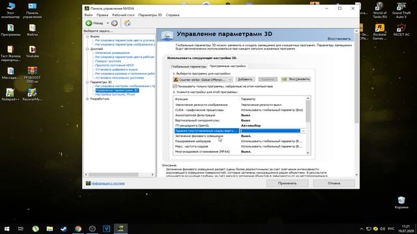The width and height of the screenshot is (417, 234).
Task: Open Rockstar Games launcher shortcut
Action: click(x=379, y=32)
